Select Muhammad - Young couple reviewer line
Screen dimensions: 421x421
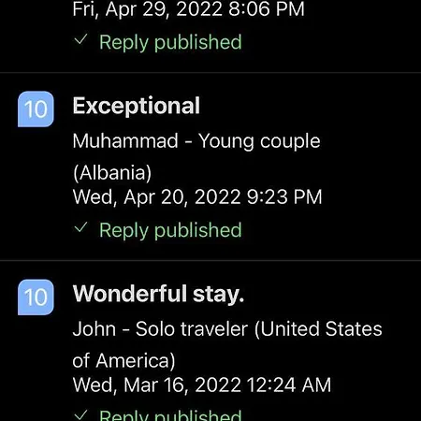pos(196,141)
